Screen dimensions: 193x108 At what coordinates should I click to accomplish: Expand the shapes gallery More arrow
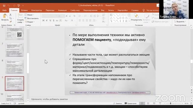129,21
